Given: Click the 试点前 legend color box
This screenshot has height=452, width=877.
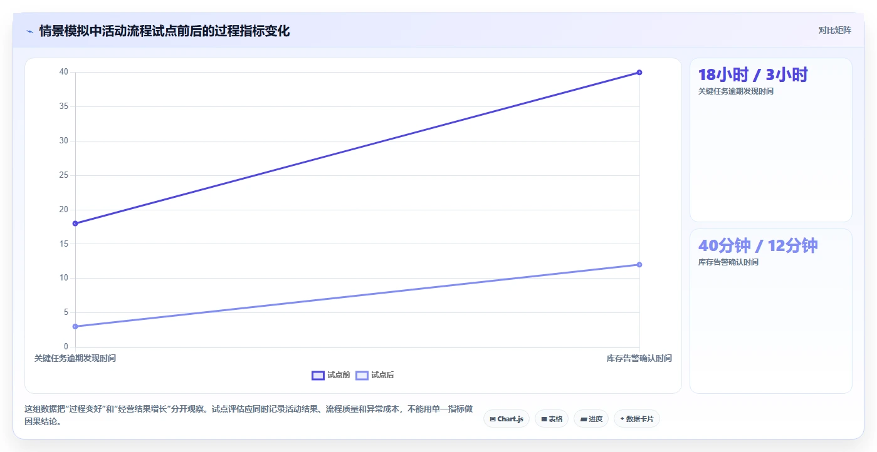Looking at the screenshot, I should (318, 375).
